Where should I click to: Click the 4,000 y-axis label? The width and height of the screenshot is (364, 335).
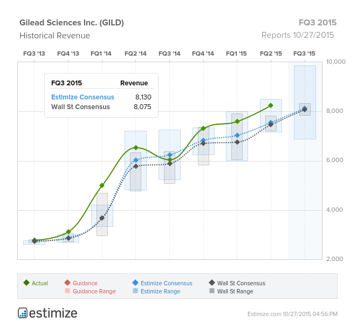334,210
